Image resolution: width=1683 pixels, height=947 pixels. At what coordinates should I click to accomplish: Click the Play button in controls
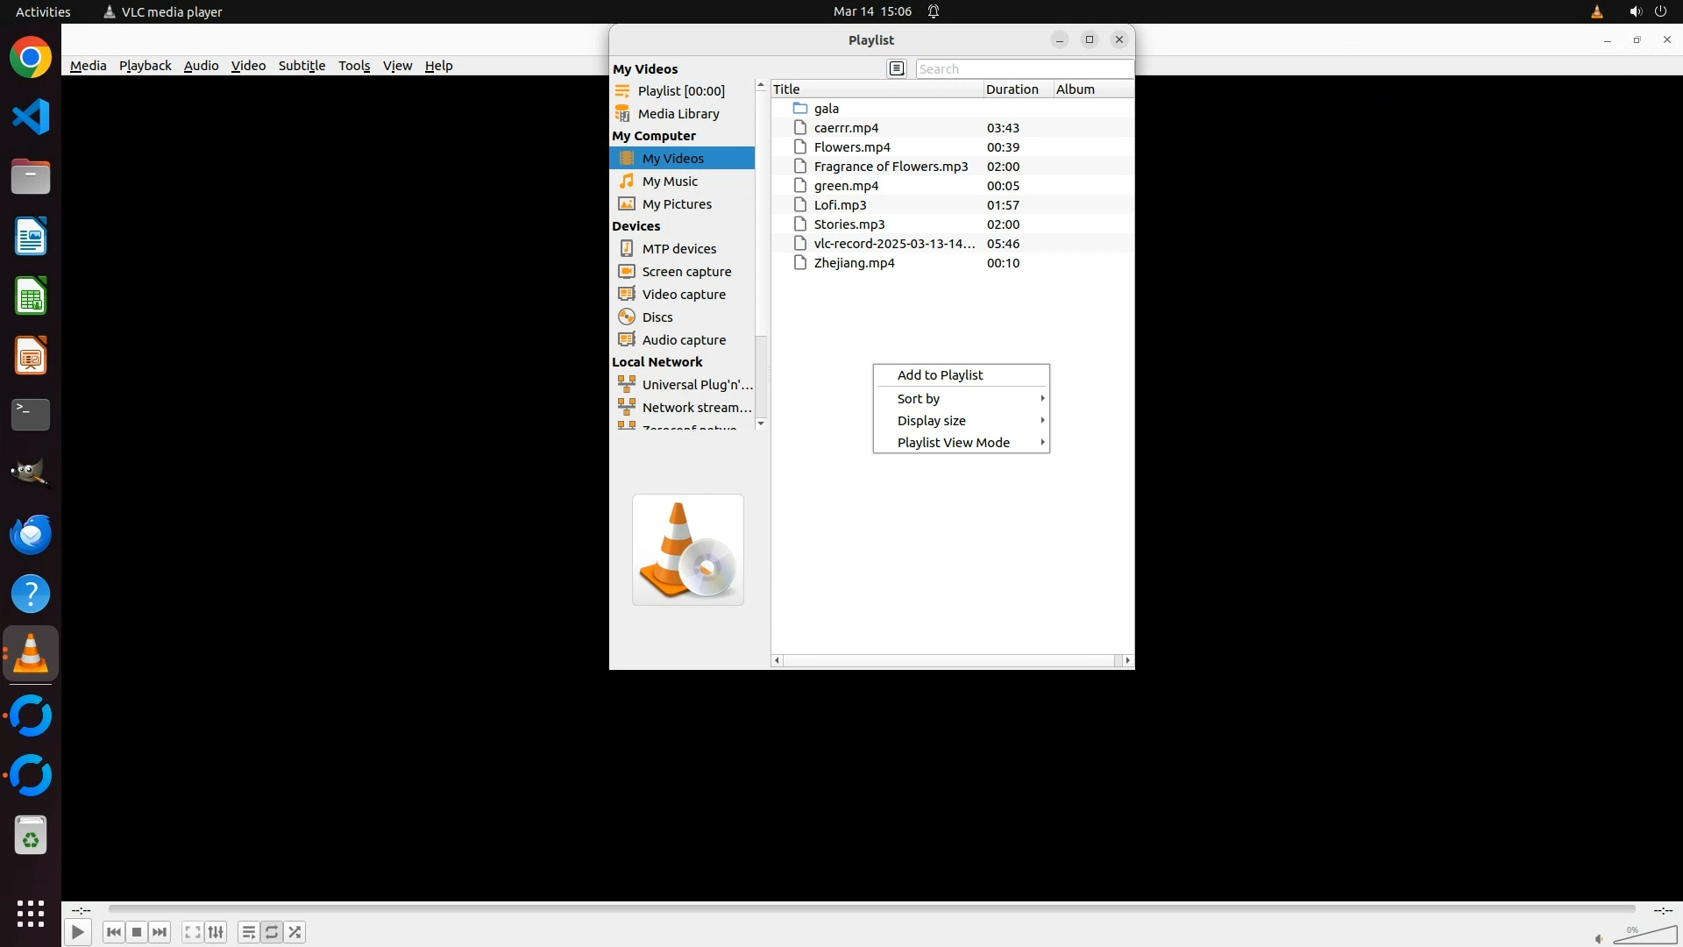coord(77,932)
